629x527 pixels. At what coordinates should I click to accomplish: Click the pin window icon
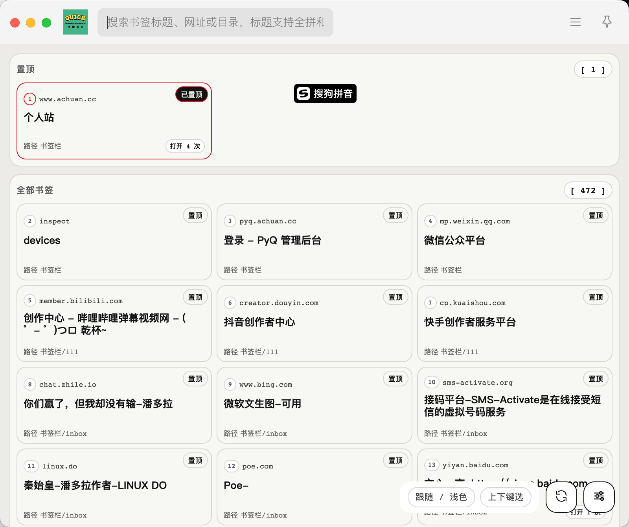[x=607, y=22]
